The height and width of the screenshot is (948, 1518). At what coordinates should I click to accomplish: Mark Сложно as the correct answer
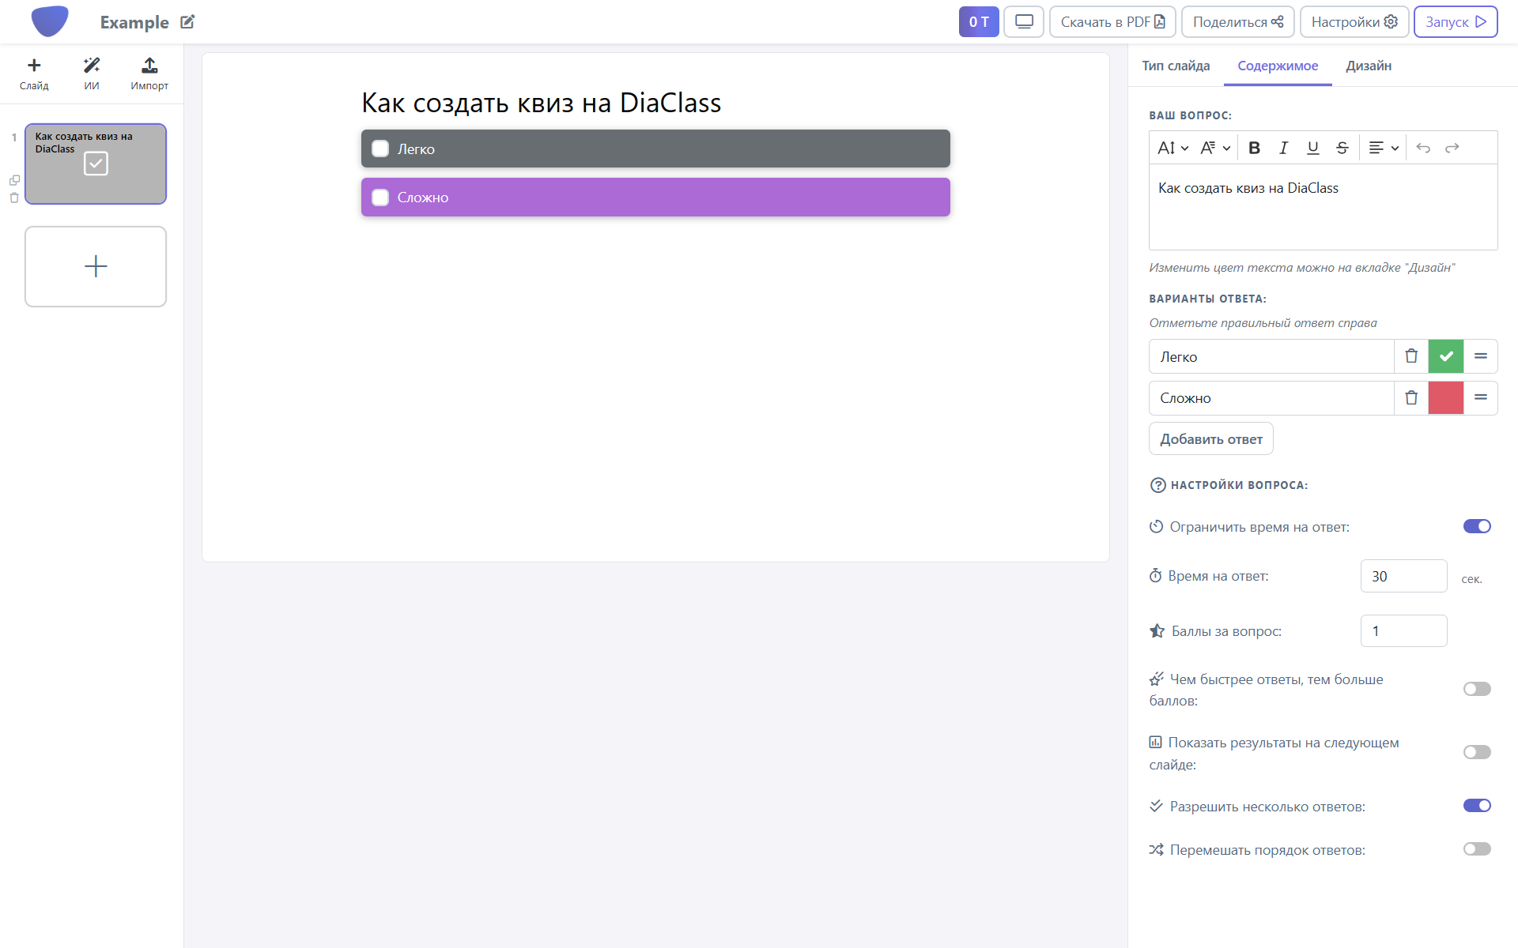pyautogui.click(x=1446, y=397)
